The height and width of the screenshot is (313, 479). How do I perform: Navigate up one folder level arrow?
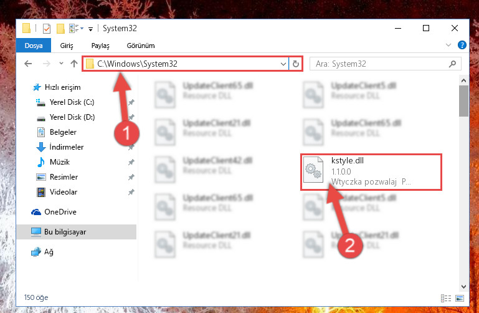(74, 64)
